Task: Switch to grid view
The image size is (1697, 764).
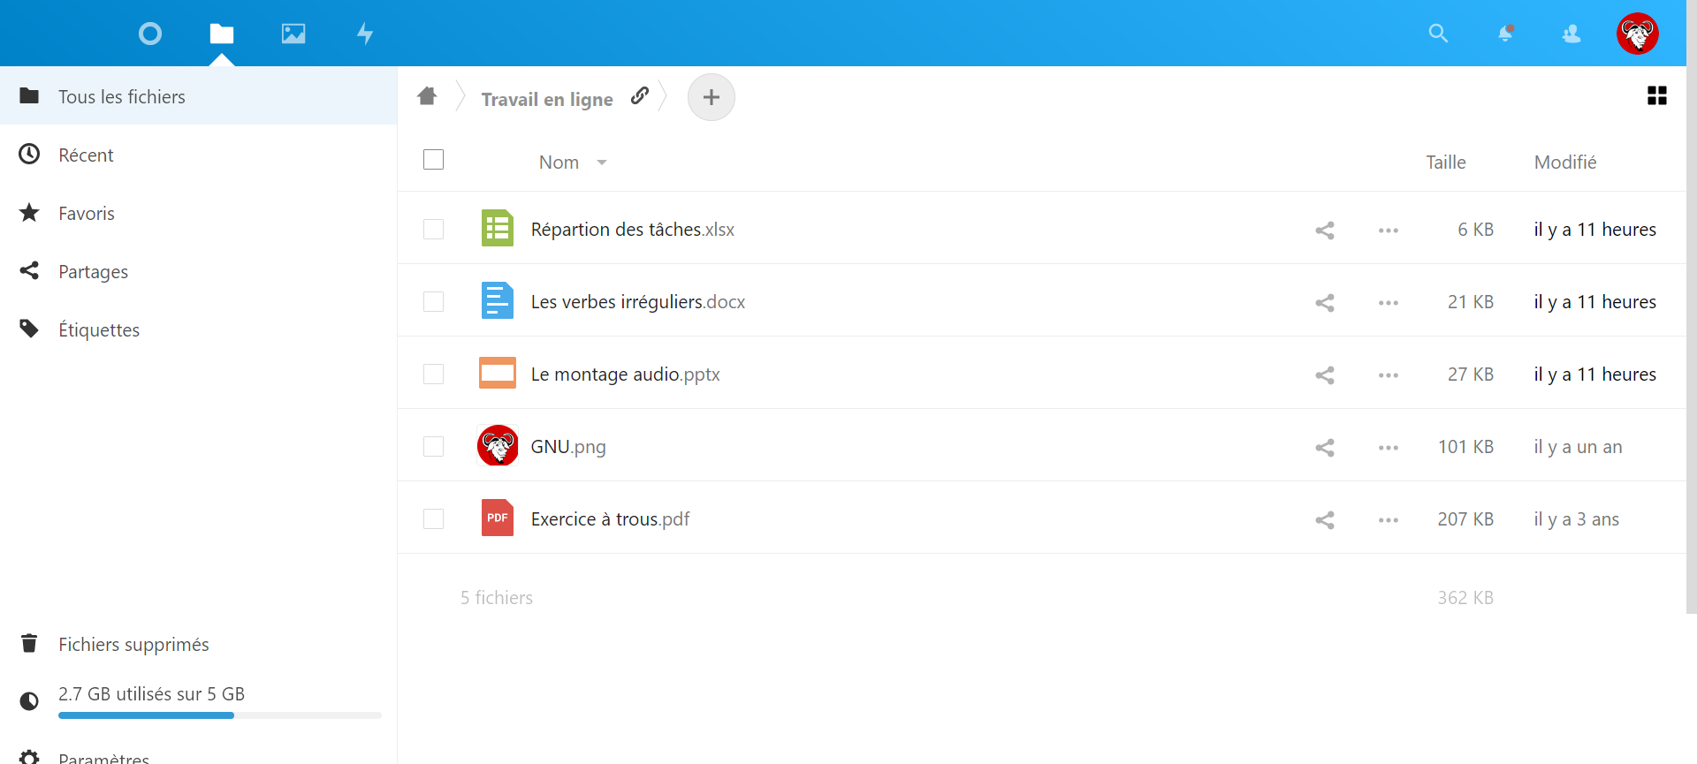Action: (x=1656, y=96)
